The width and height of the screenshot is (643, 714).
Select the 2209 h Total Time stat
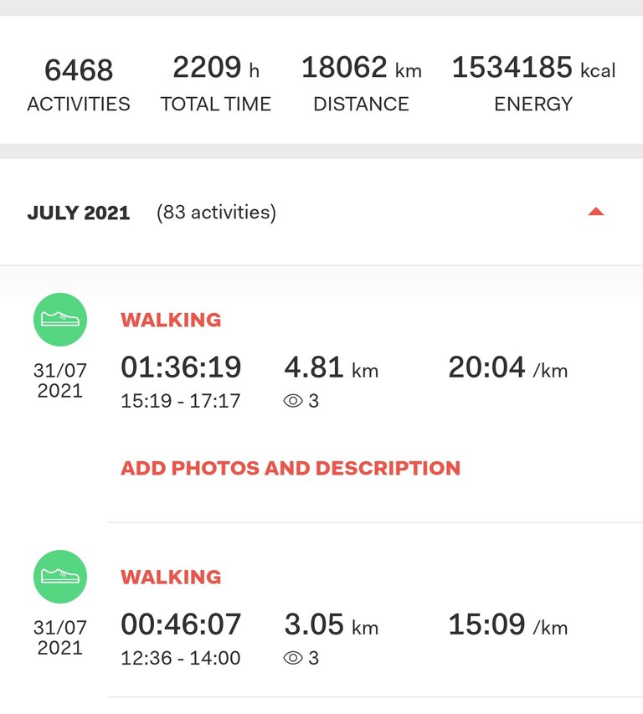[215, 84]
